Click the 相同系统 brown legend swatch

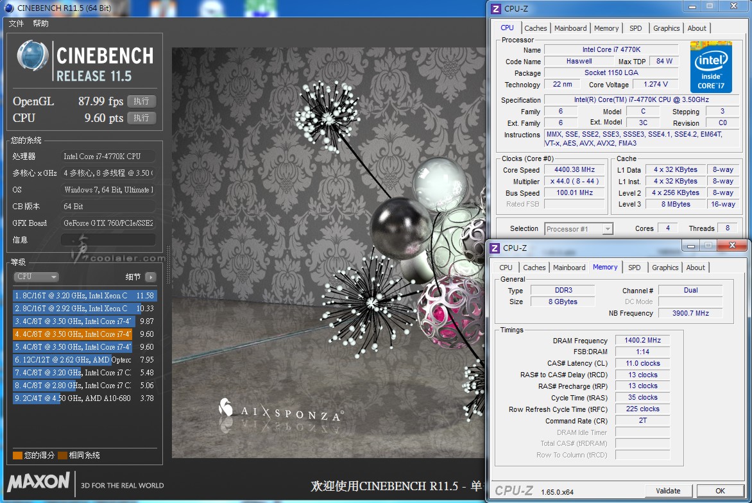coord(62,456)
